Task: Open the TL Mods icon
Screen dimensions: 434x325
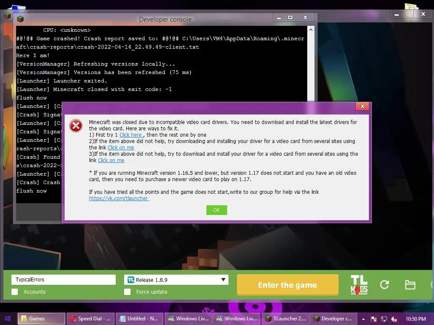Action: 359,285
